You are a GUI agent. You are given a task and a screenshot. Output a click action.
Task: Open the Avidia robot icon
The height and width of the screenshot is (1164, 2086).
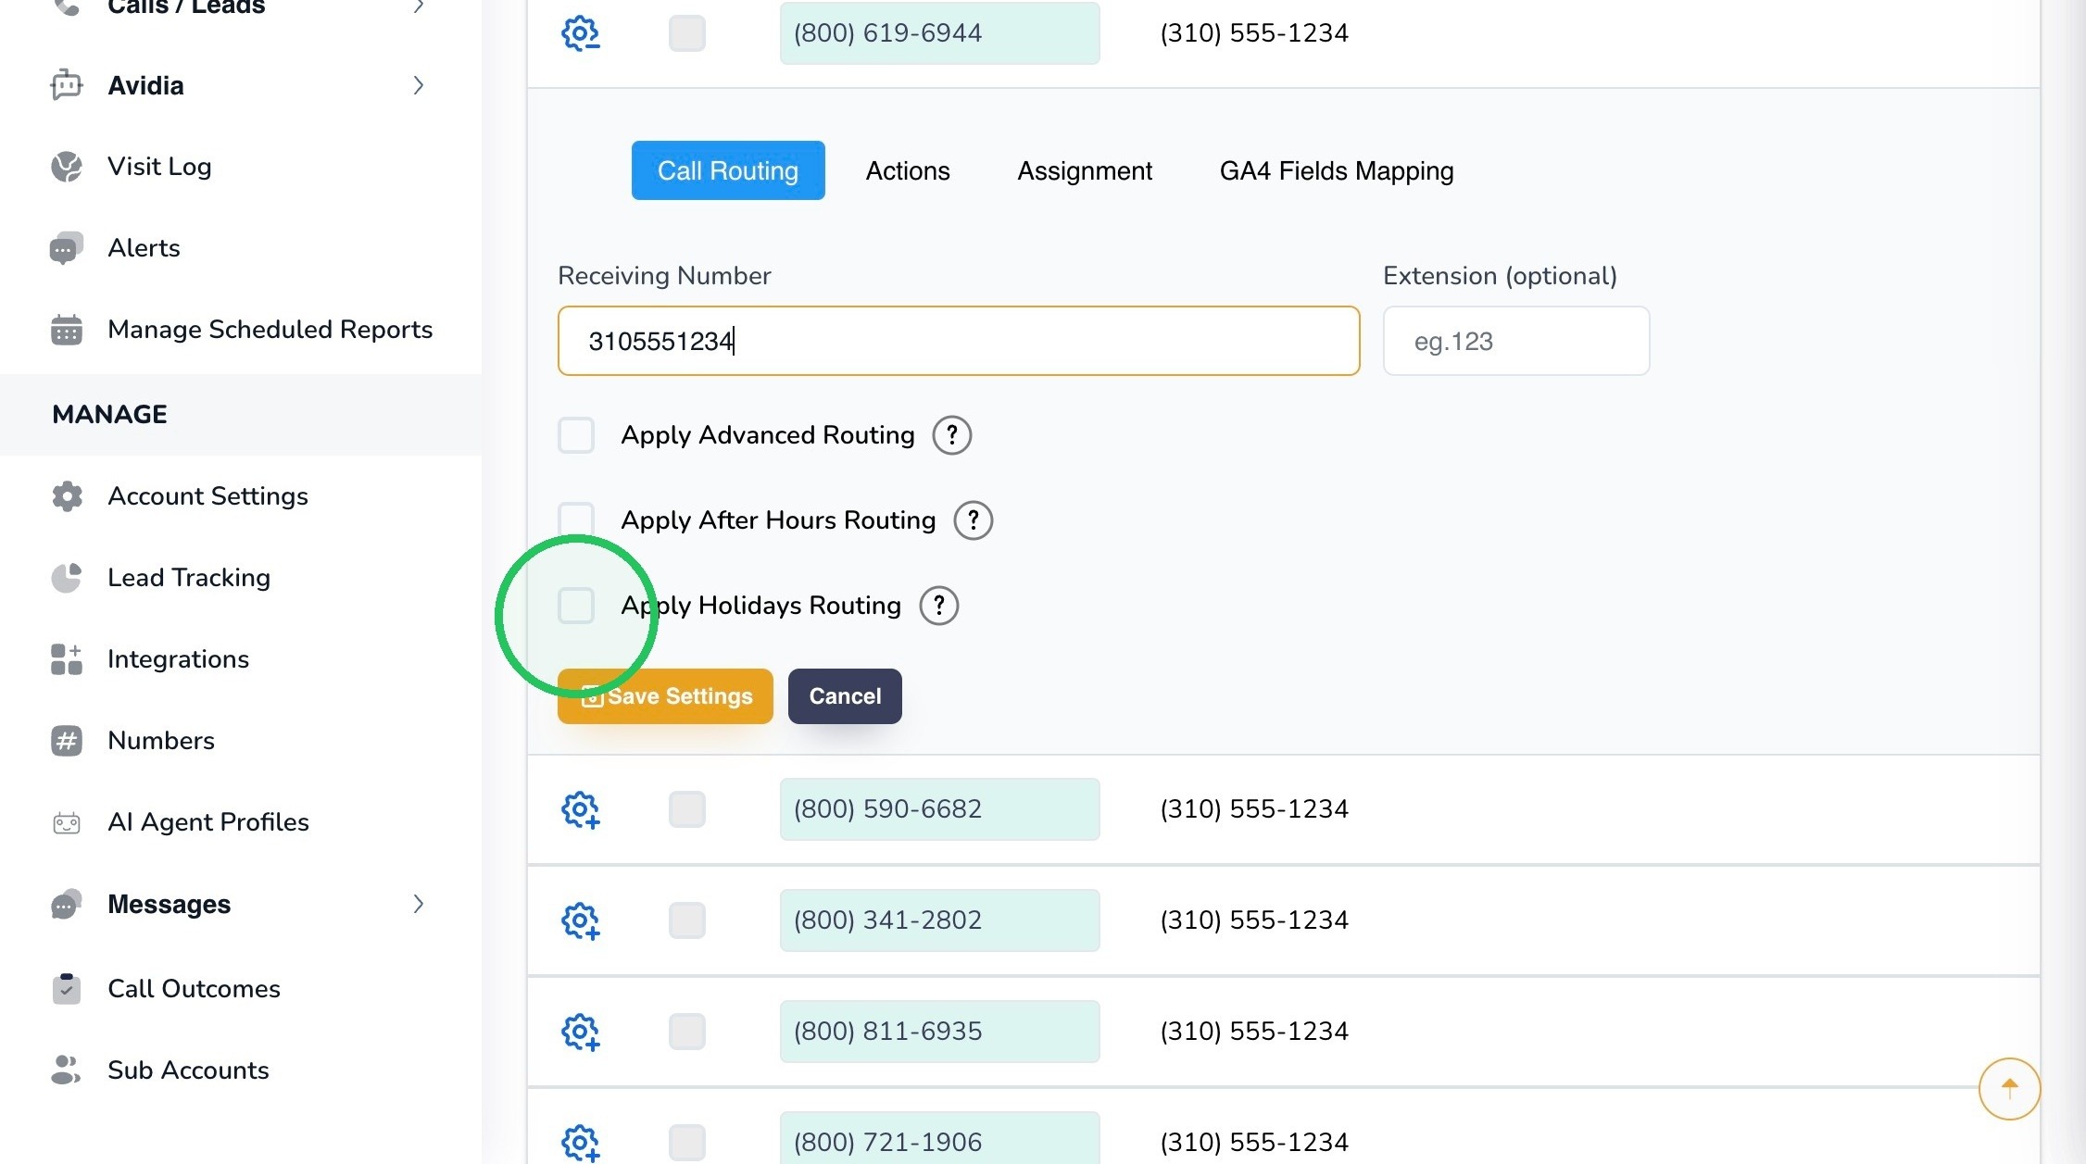67,85
